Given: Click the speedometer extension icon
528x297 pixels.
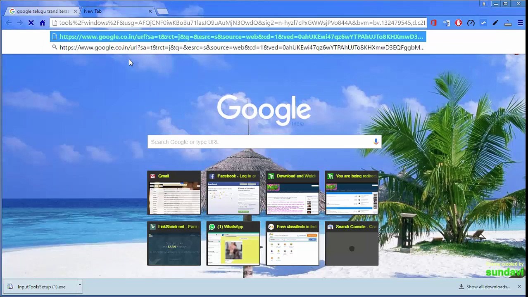Looking at the screenshot, I should pos(471,23).
